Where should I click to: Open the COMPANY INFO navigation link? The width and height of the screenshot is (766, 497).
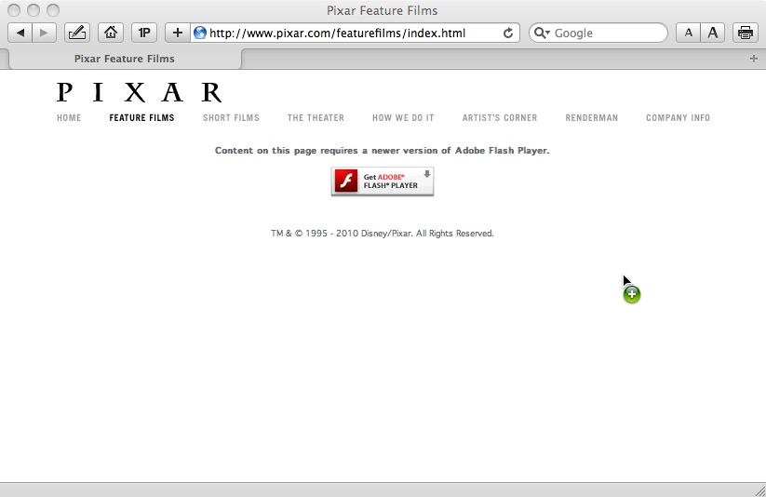pos(679,118)
